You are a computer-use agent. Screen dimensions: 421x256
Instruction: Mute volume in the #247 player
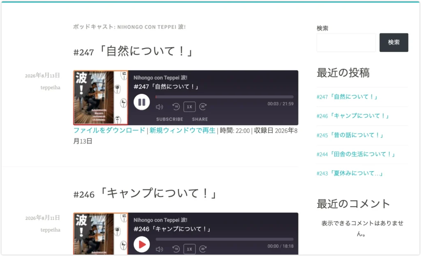coord(159,107)
